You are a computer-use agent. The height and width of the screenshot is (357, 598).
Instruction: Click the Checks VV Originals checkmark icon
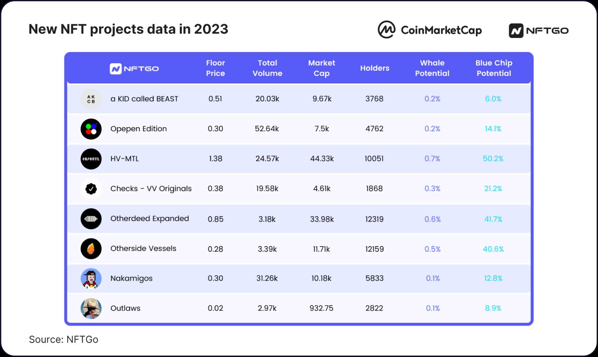(x=91, y=189)
